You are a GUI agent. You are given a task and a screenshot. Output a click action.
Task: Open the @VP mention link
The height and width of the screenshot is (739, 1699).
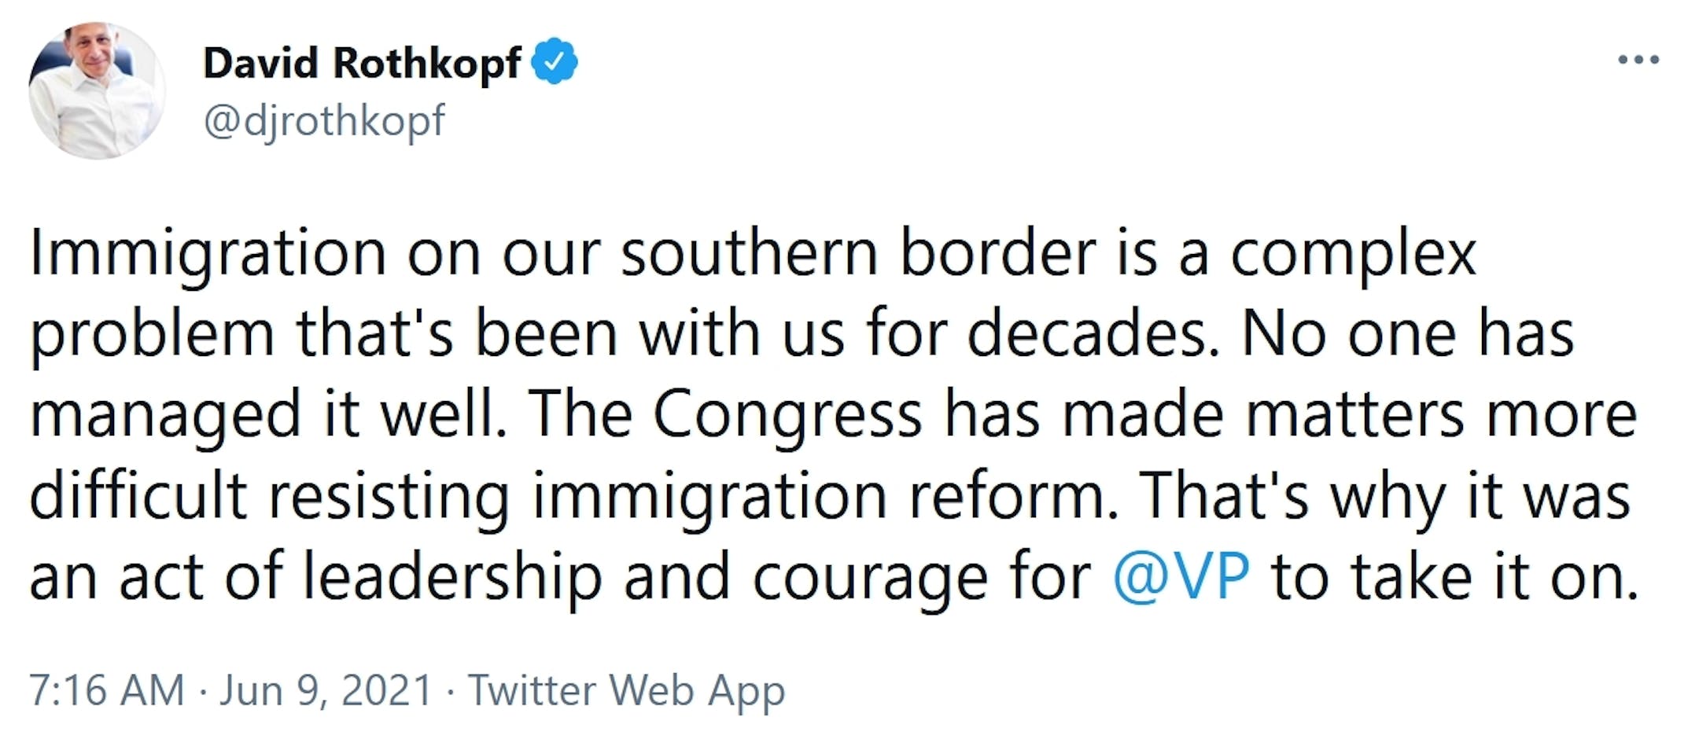click(x=1181, y=578)
